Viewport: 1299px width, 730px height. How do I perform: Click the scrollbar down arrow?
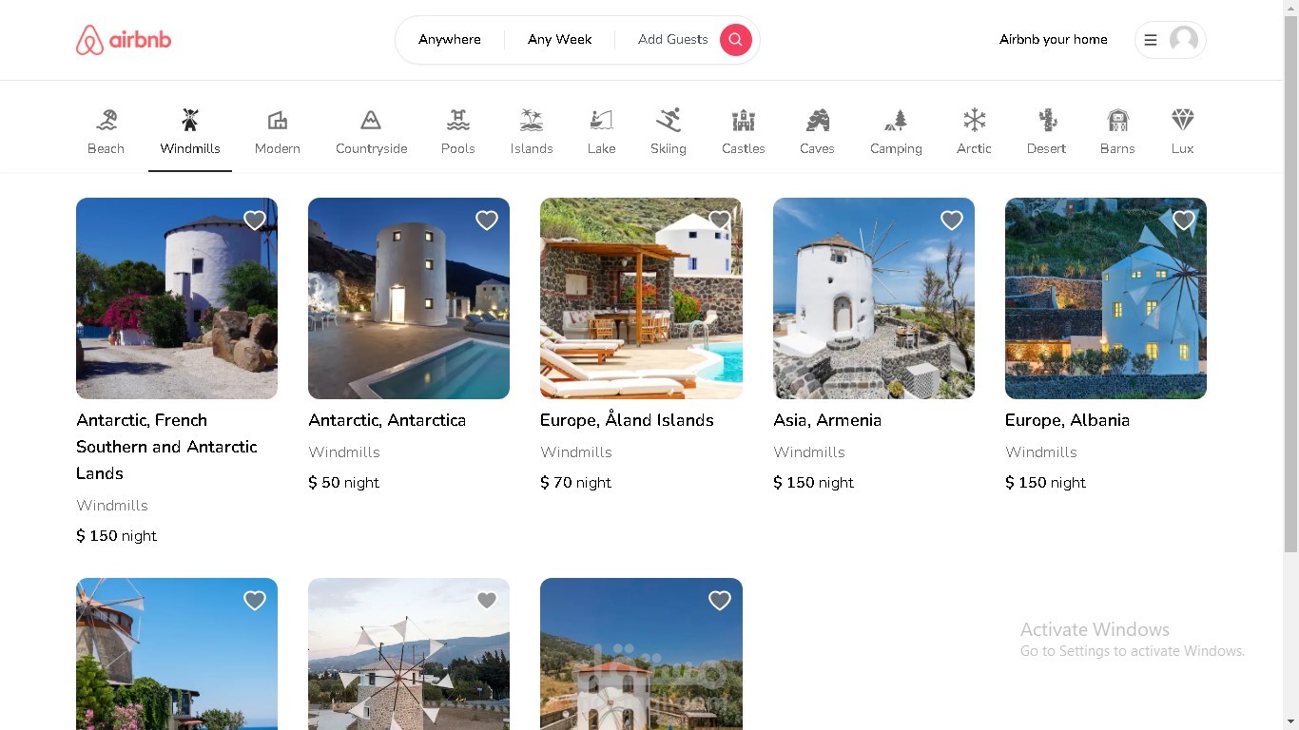click(1290, 722)
